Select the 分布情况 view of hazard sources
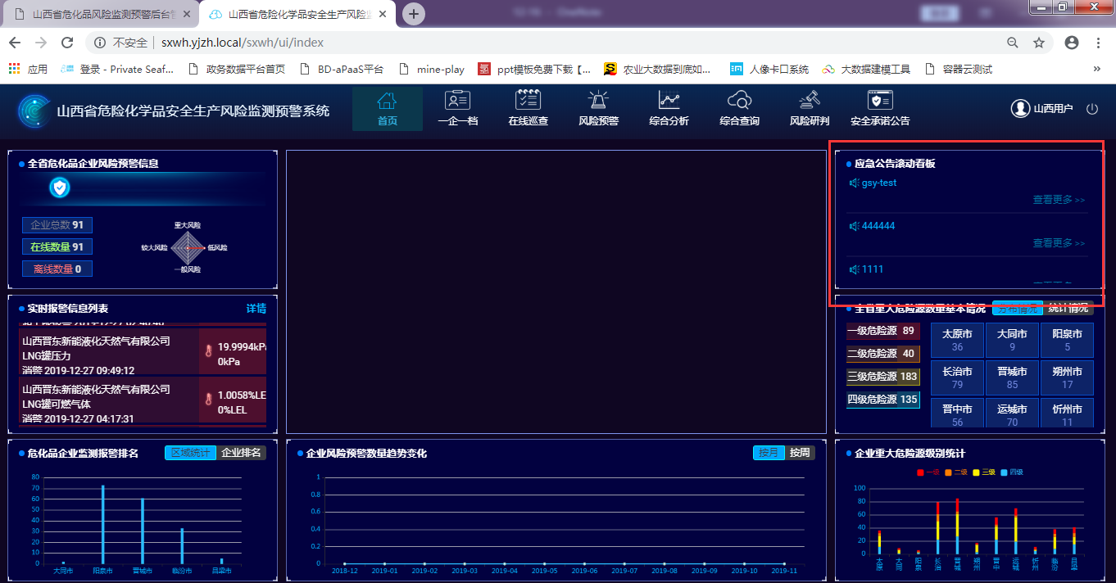Image resolution: width=1116 pixels, height=583 pixels. [1017, 308]
